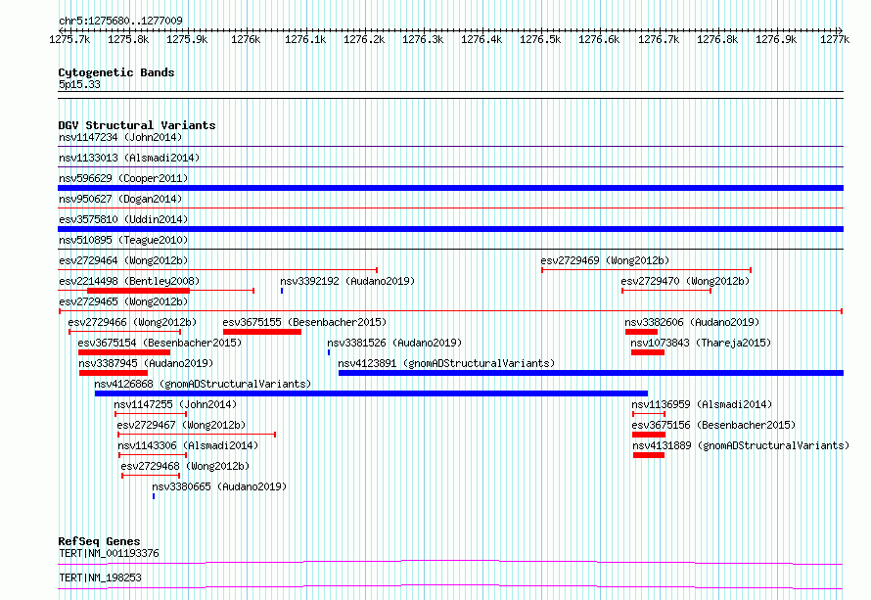Click the RefSeq Genes track heading
Image resolution: width=871 pixels, height=600 pixels.
pyautogui.click(x=99, y=541)
